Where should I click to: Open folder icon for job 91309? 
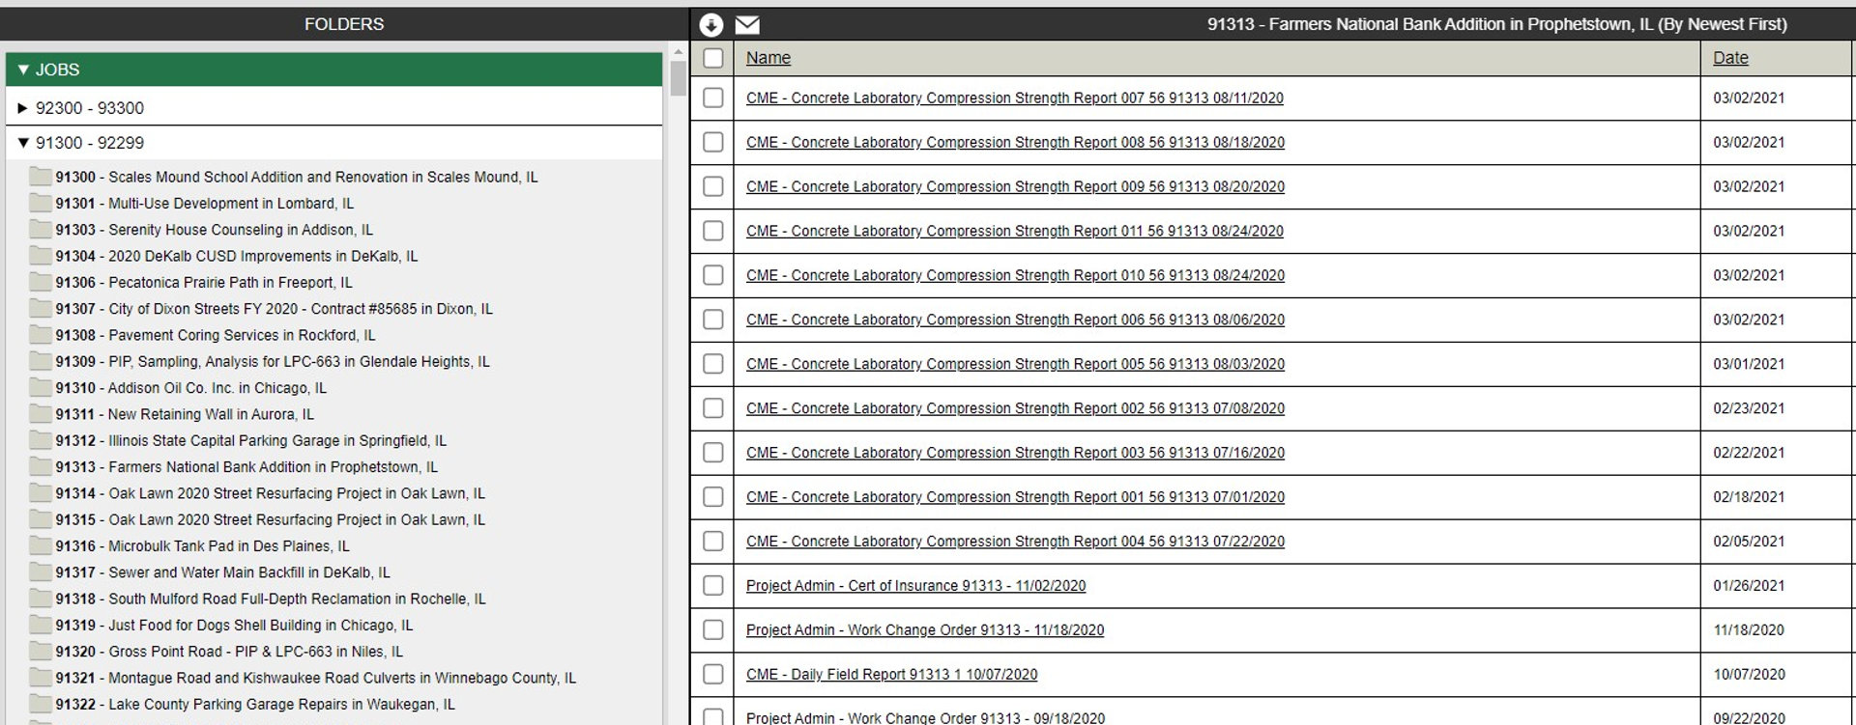41,361
